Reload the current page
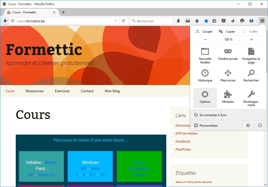Viewport: 268px width, 187px height. point(124,21)
